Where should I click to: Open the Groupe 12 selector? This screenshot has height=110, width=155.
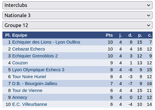point(77,25)
